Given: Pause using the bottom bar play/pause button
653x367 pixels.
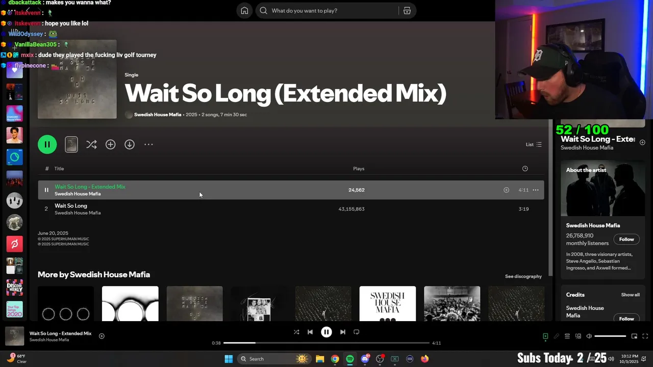Looking at the screenshot, I should pyautogui.click(x=326, y=332).
